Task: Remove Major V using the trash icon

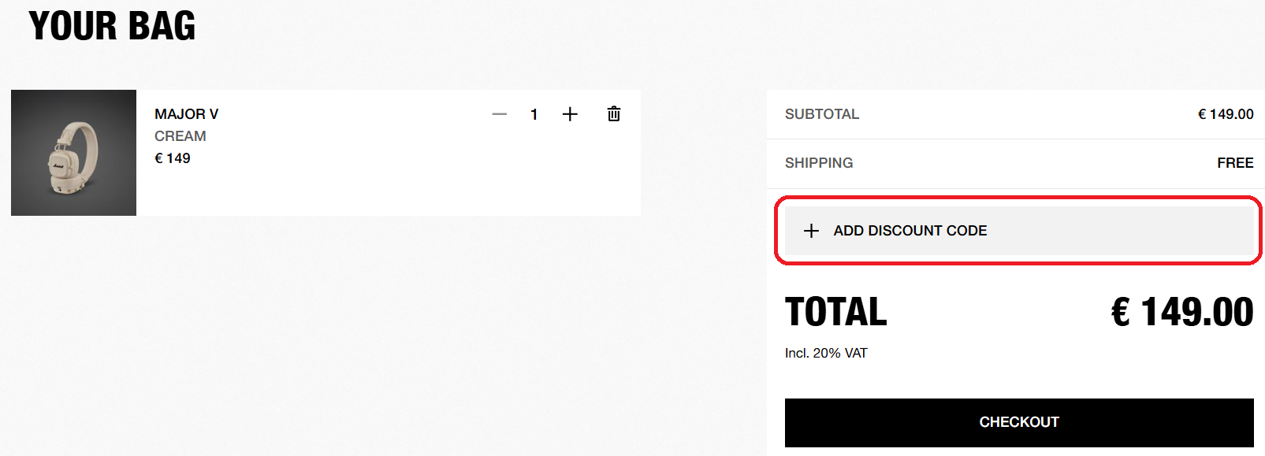Action: [x=614, y=114]
